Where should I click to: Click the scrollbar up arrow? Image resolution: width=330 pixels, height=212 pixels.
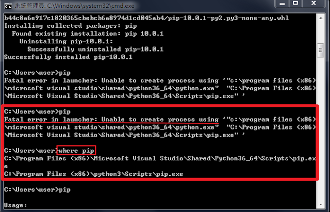pyautogui.click(x=321, y=18)
